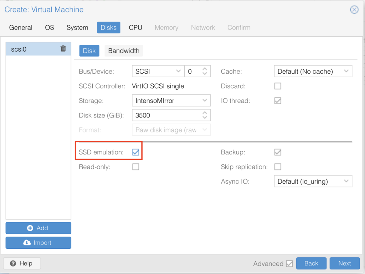Enable the Discard checkbox
365x274 pixels.
[278, 86]
